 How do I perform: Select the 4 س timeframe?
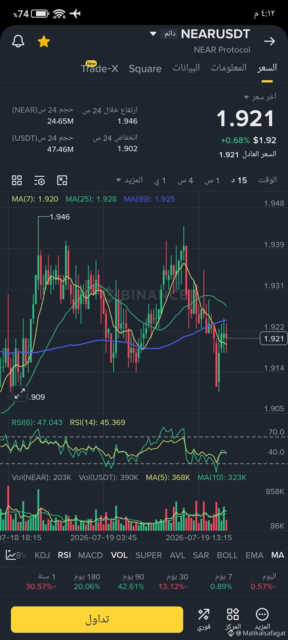coord(185,181)
